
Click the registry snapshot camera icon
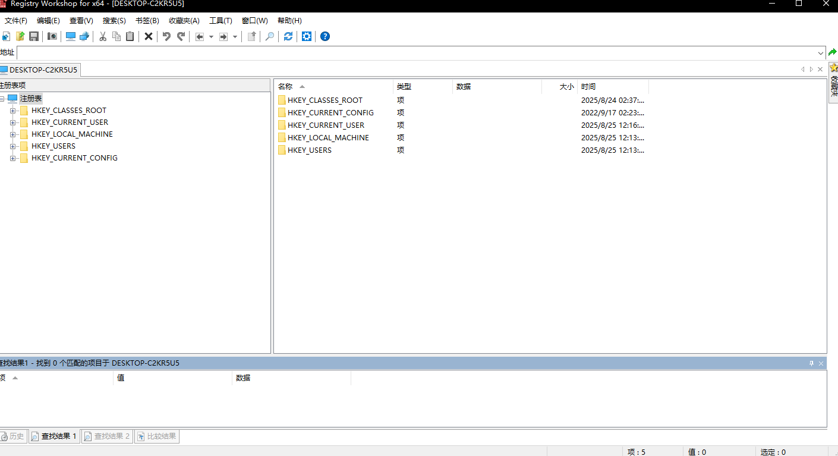pos(52,36)
